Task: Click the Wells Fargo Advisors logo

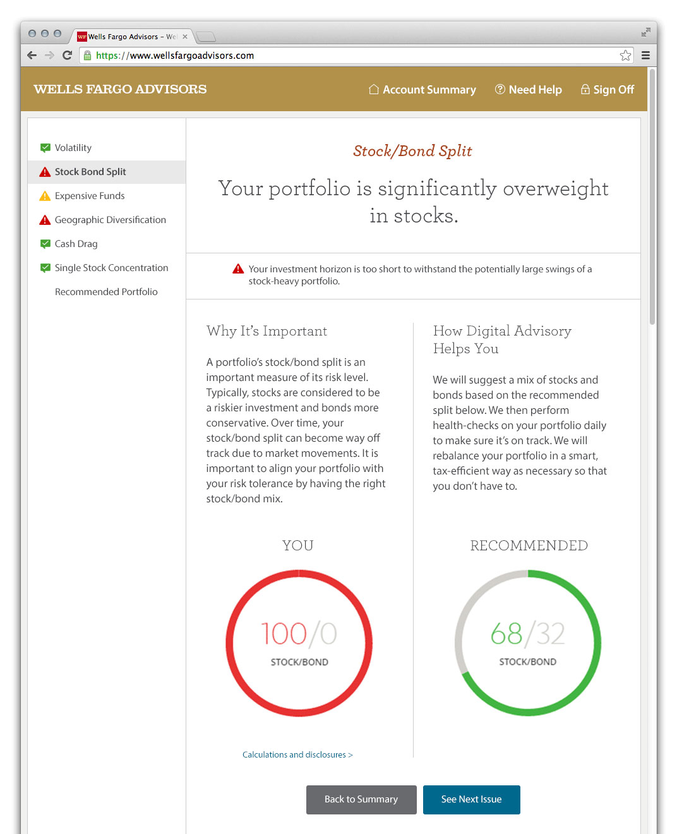Action: pyautogui.click(x=120, y=89)
